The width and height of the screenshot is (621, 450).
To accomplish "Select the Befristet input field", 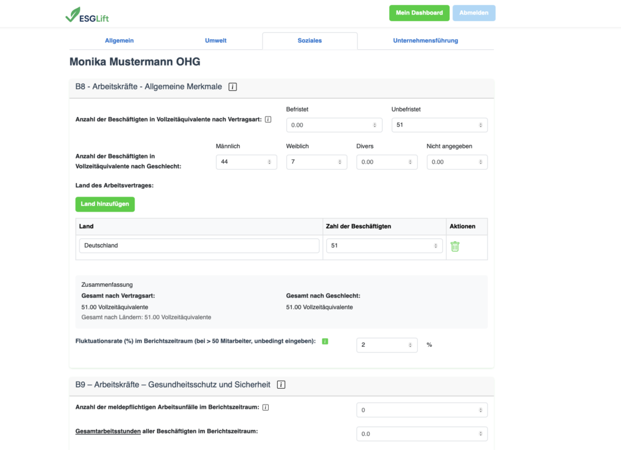I will point(327,124).
